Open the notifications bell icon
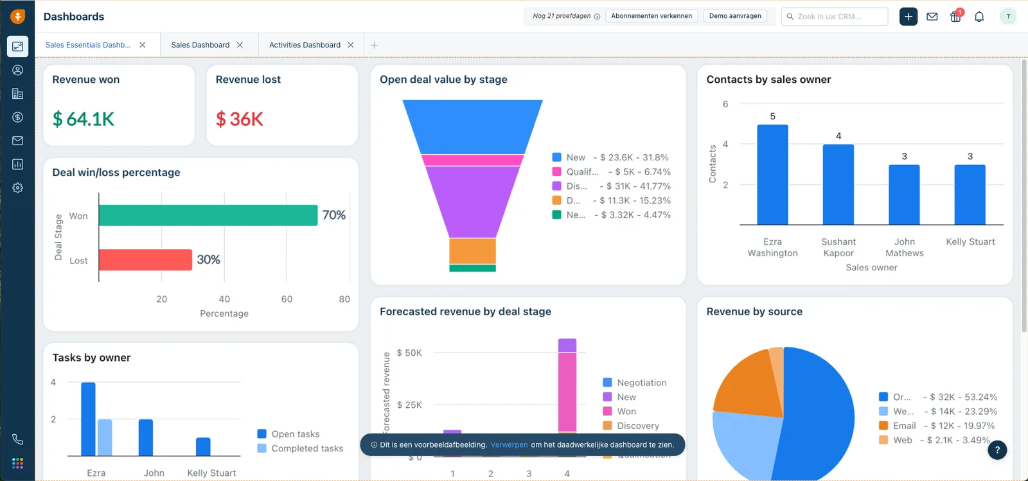 [x=979, y=17]
